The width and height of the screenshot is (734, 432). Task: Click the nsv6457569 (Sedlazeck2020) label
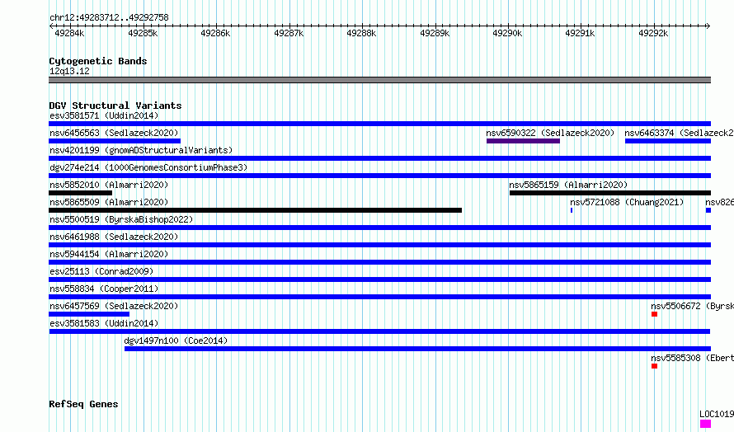point(114,306)
